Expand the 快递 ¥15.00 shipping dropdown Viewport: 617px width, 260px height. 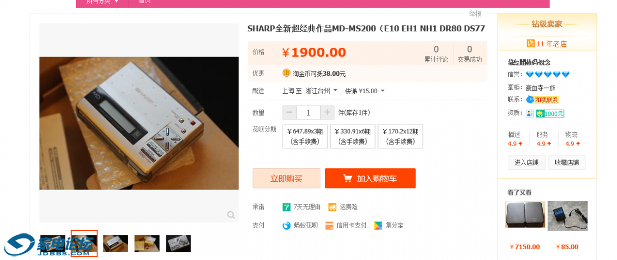point(365,91)
